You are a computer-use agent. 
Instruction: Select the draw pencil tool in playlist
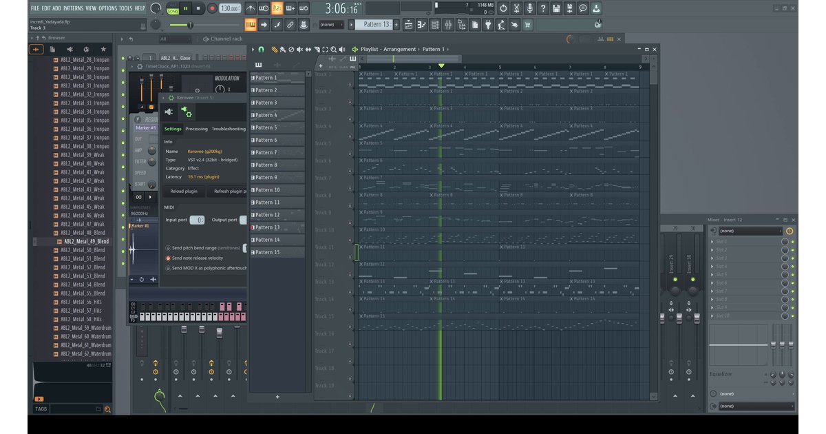point(275,50)
